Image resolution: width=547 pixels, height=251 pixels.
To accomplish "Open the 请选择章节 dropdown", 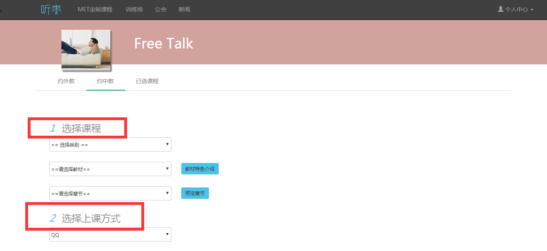I will click(x=110, y=194).
